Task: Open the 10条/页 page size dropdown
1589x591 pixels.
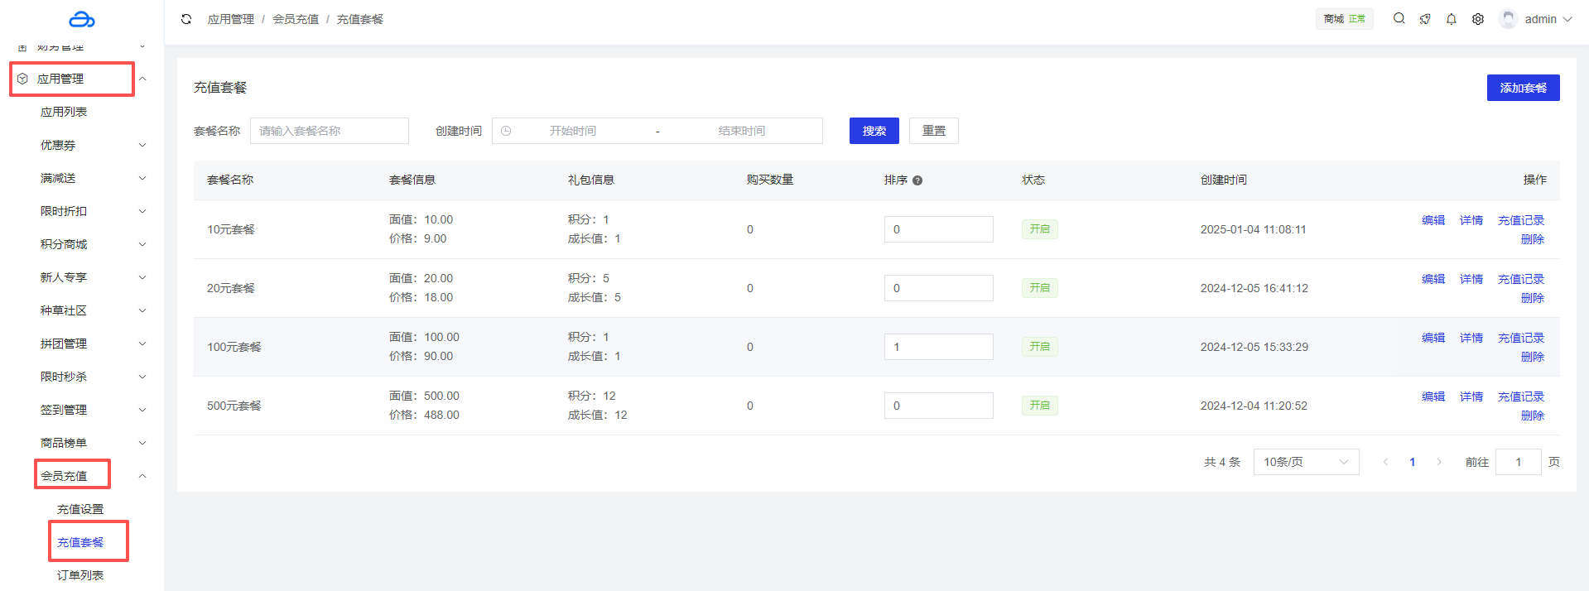Action: click(1305, 462)
